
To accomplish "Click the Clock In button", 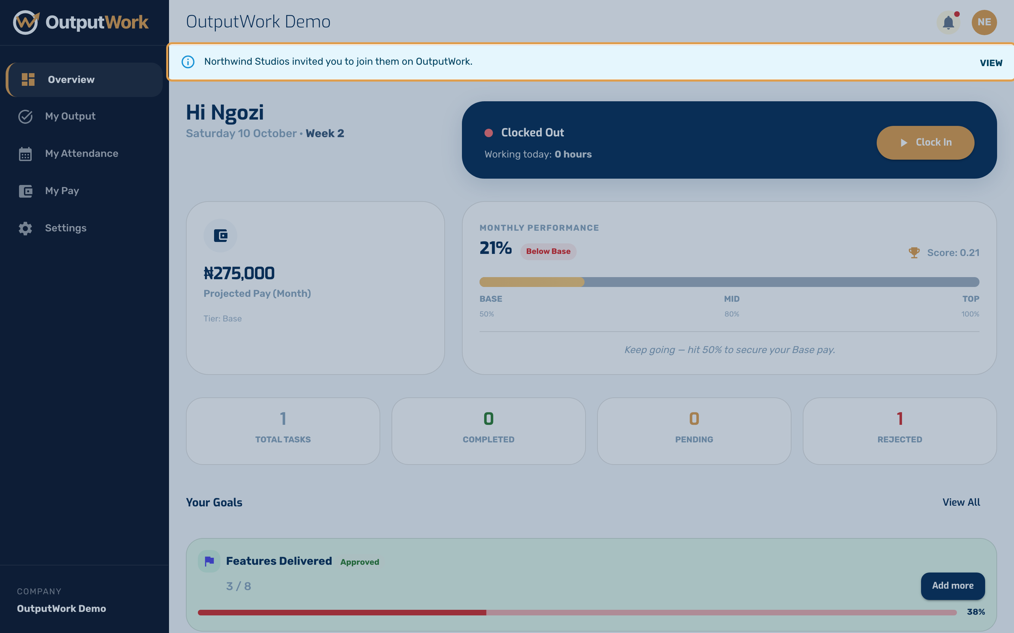I will pyautogui.click(x=925, y=143).
